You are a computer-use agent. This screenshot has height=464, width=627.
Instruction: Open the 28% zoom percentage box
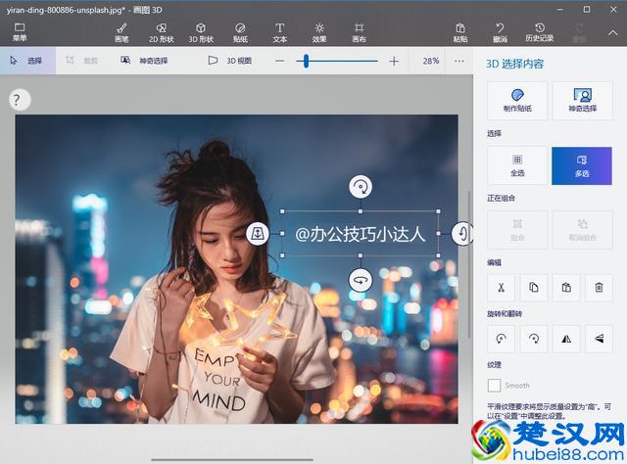point(430,61)
